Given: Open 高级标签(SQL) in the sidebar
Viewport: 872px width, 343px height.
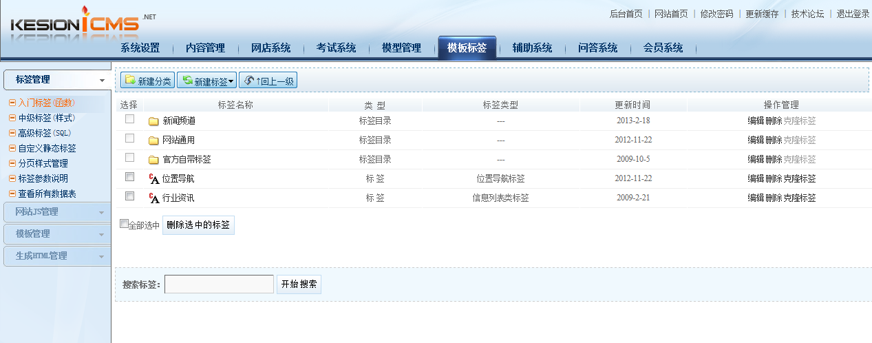Looking at the screenshot, I should tap(45, 133).
